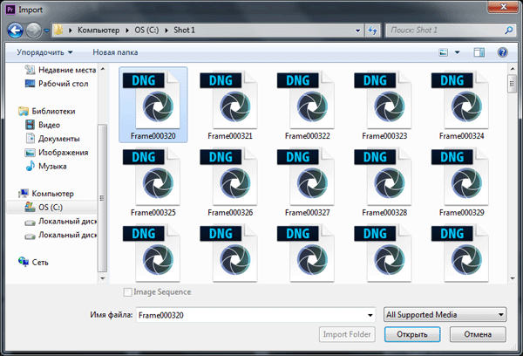
Task: Click Shot 1 in the address breadcrumb
Action: point(184,31)
